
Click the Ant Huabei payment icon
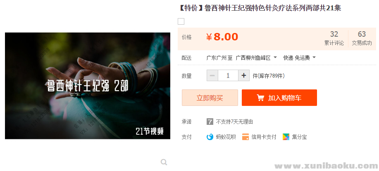click(210, 137)
